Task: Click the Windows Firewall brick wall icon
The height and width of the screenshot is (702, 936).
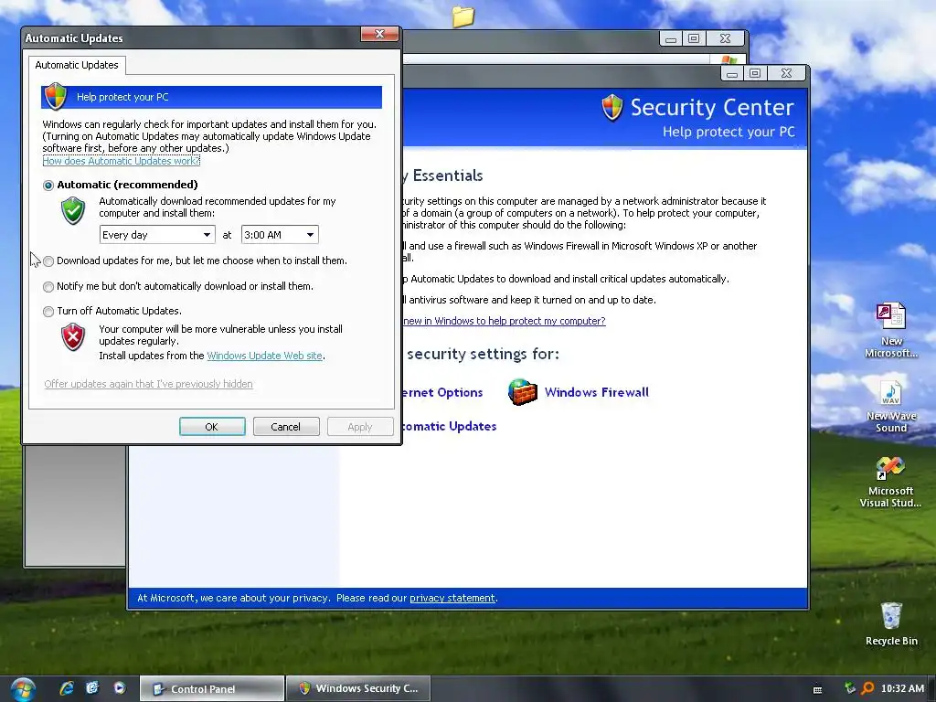Action: (522, 392)
